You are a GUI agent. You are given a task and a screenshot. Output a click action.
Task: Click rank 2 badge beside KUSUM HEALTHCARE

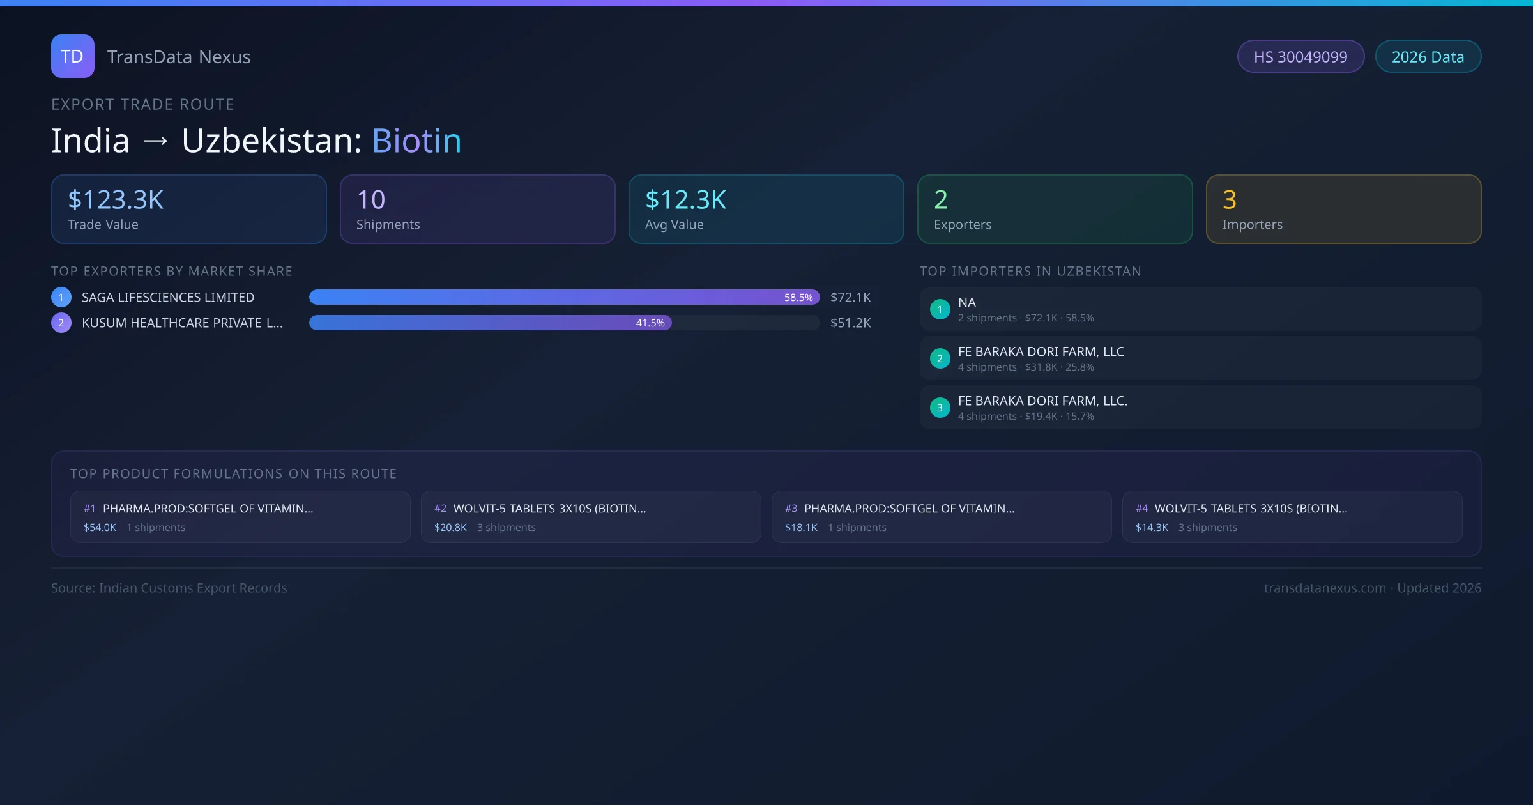click(61, 323)
